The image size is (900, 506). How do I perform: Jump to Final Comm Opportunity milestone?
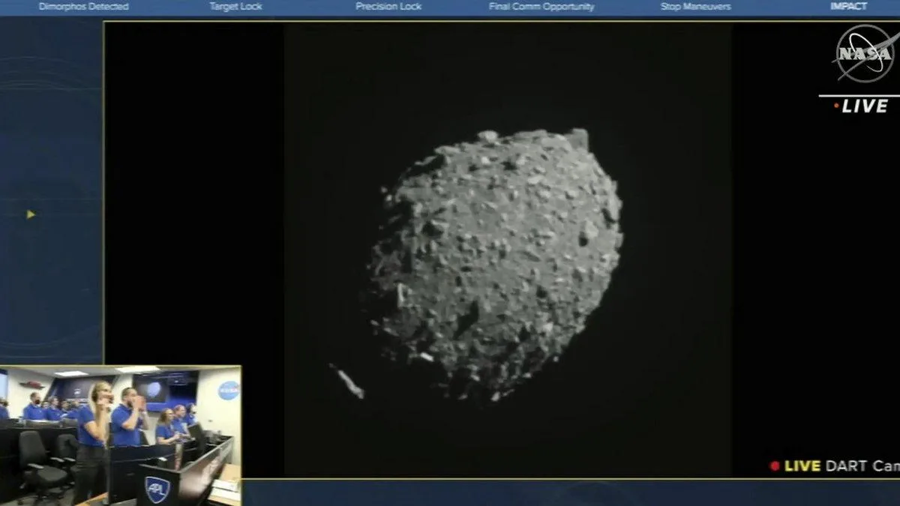541,7
